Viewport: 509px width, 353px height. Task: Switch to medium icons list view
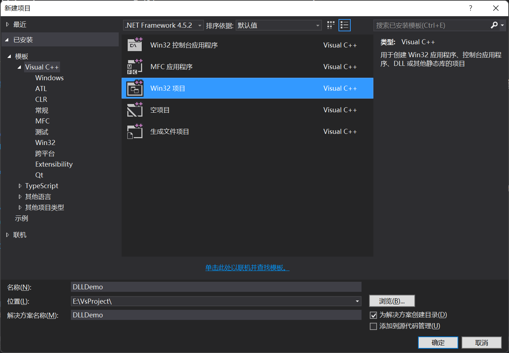344,25
